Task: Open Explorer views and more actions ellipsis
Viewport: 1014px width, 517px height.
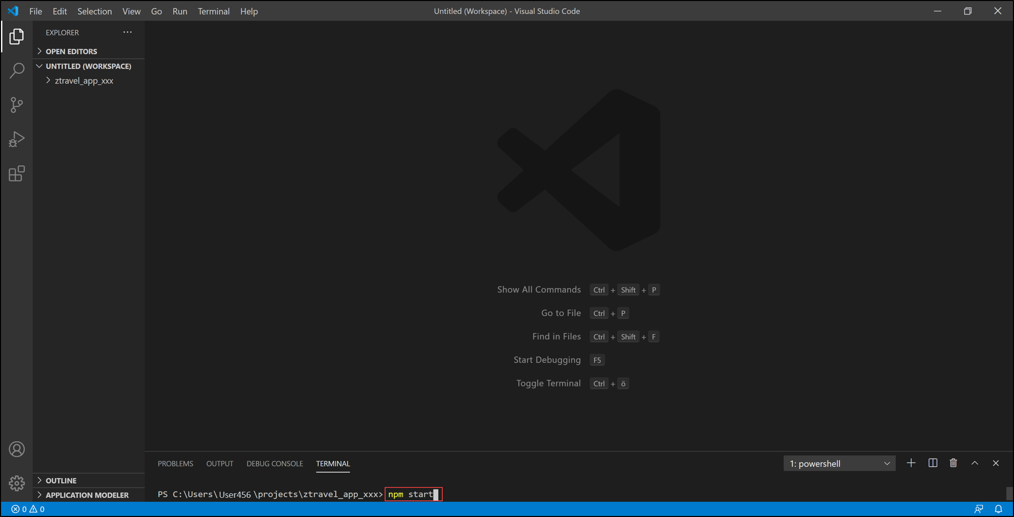Action: pos(128,32)
